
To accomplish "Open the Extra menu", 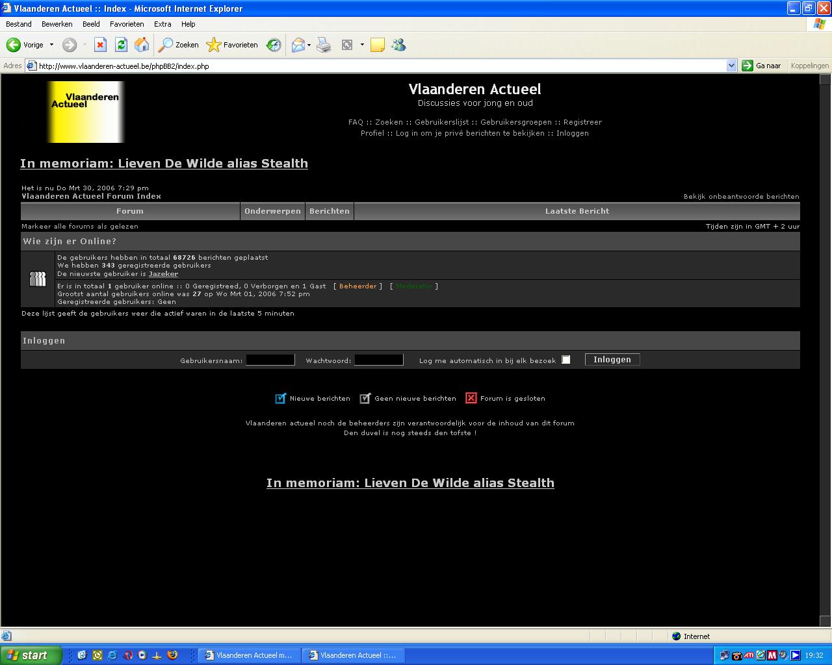I will pyautogui.click(x=162, y=24).
